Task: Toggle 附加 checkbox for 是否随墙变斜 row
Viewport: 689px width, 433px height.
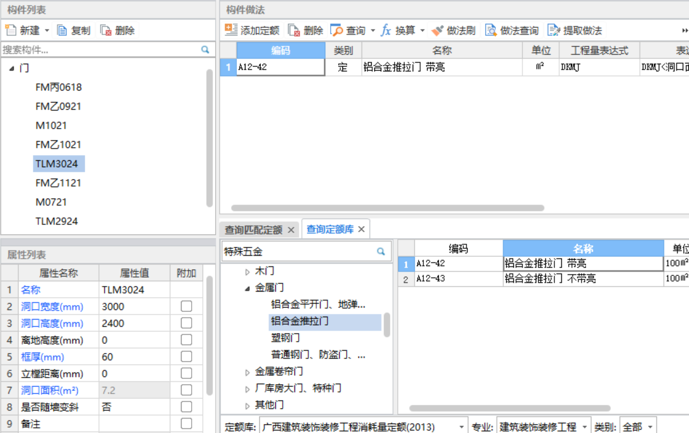Action: click(x=186, y=407)
